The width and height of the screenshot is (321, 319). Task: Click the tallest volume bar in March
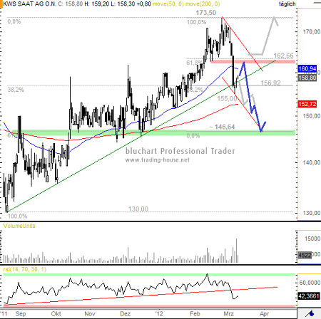[x=236, y=251]
